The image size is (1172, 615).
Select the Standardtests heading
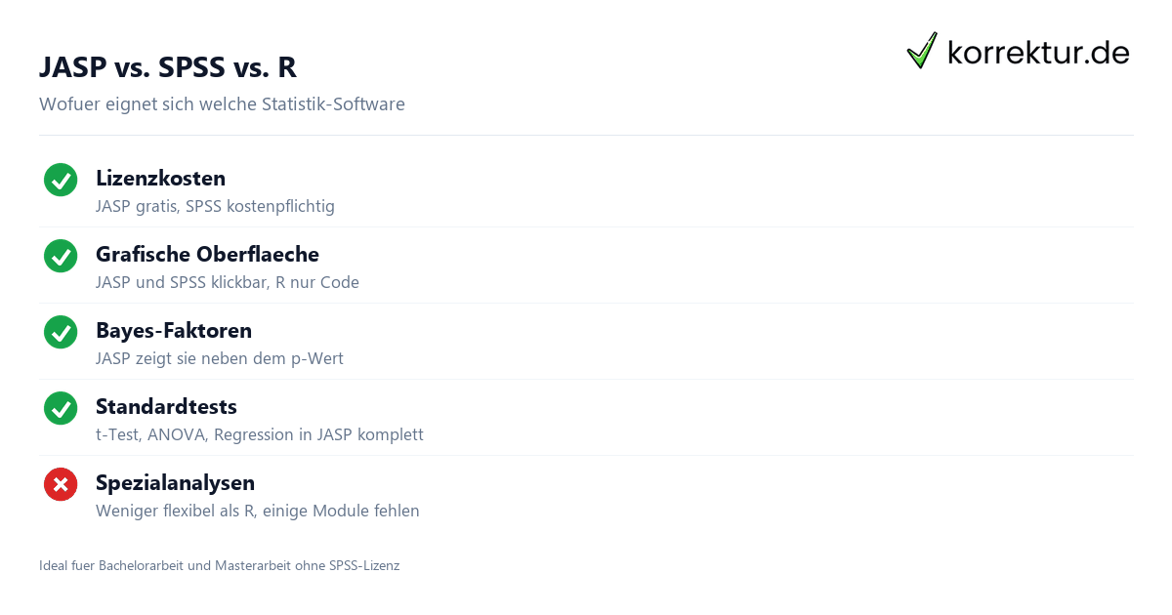tap(166, 407)
